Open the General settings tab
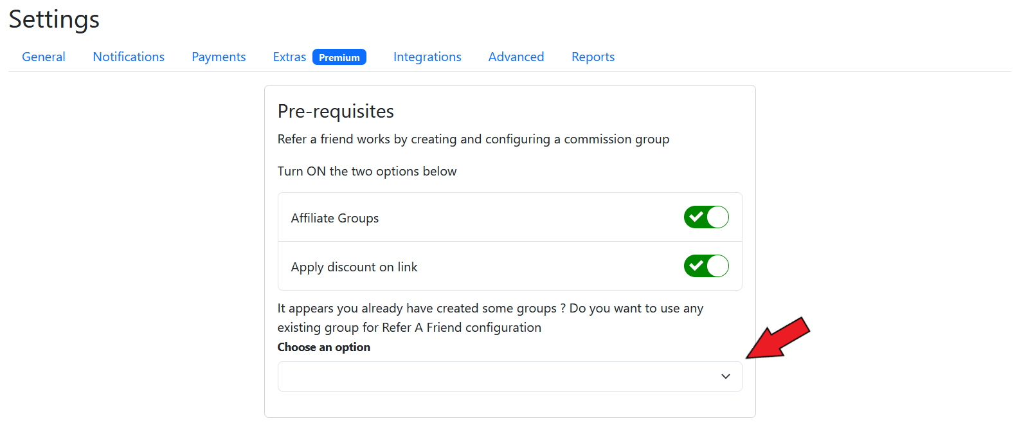Viewport: 1017px width, 425px height. [44, 57]
